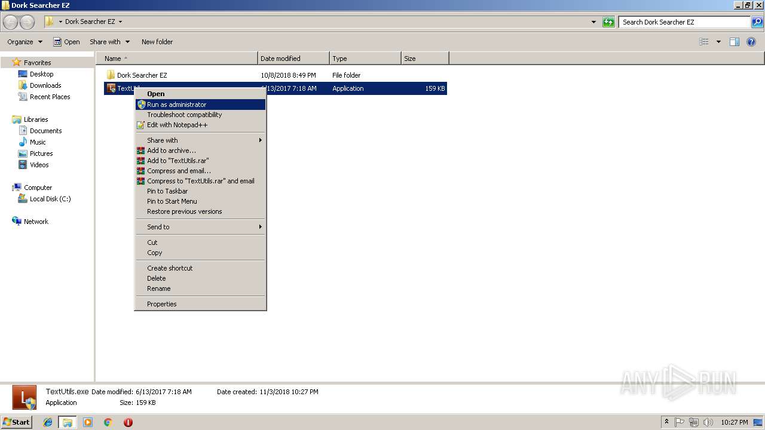Open the Dork Searcher EZ breadcrumb arrow
The height and width of the screenshot is (430, 765).
(120, 21)
